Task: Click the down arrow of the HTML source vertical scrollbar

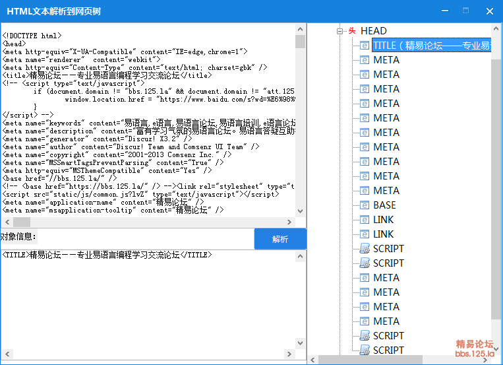Action: (300, 211)
